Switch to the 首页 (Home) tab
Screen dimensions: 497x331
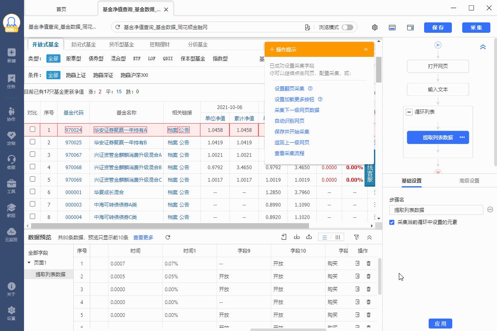tap(61, 9)
